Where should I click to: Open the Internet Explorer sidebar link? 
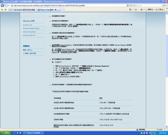pyautogui.click(x=29, y=32)
